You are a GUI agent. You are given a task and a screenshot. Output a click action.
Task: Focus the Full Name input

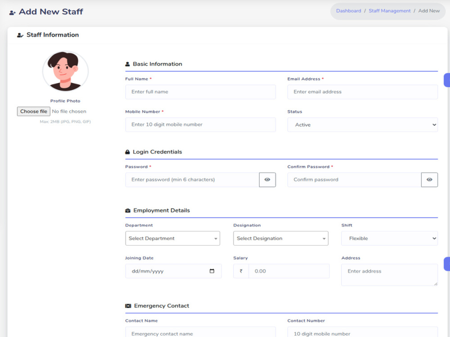coord(201,92)
